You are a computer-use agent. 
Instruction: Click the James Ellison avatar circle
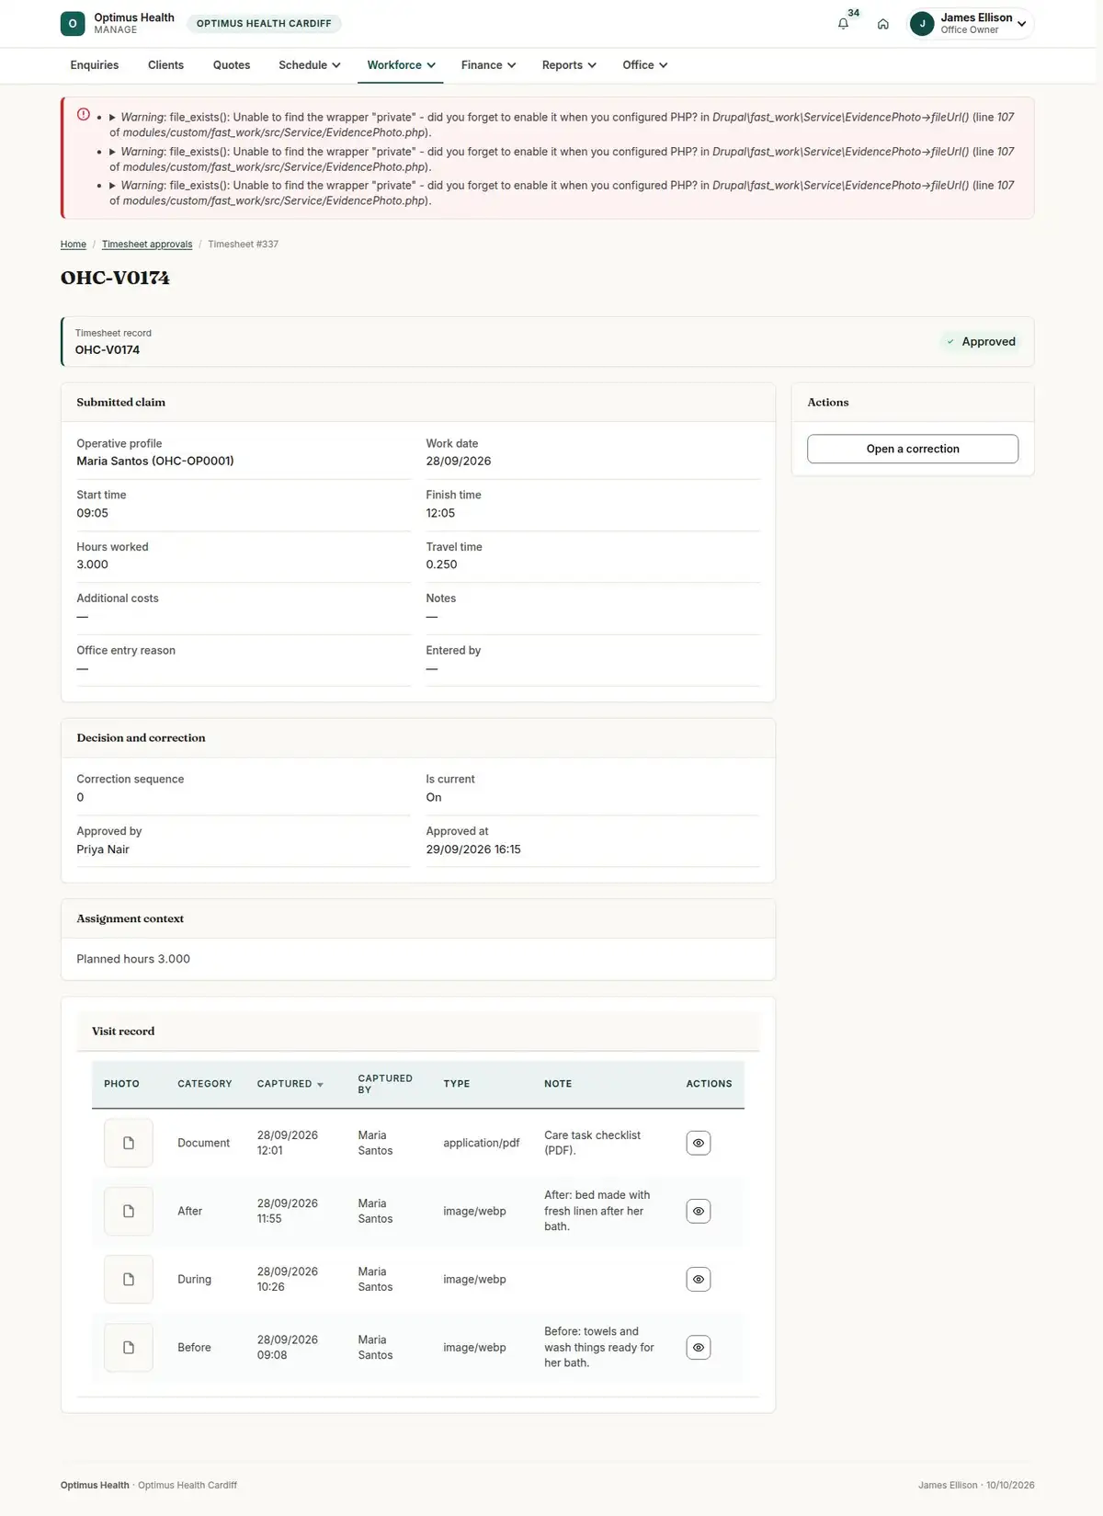tap(922, 24)
